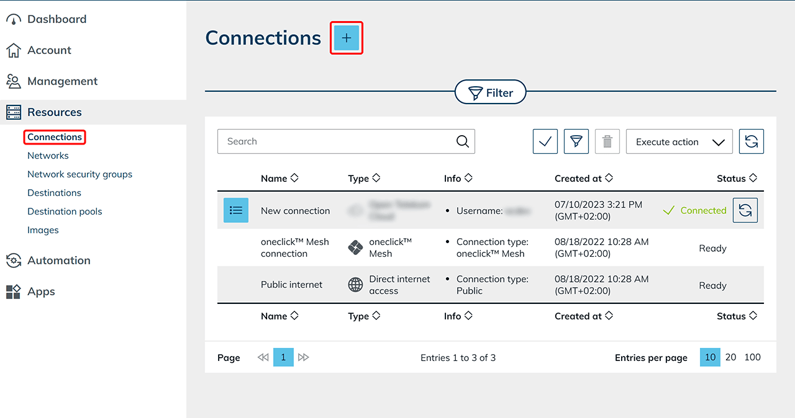Viewport: 795px width, 418px height.
Task: Expand the Automation sidebar section
Action: click(x=58, y=260)
